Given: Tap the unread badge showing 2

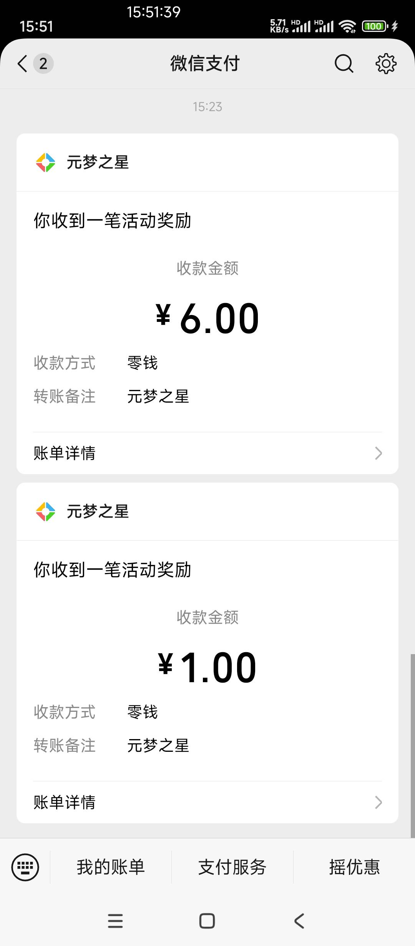Looking at the screenshot, I should [x=43, y=63].
